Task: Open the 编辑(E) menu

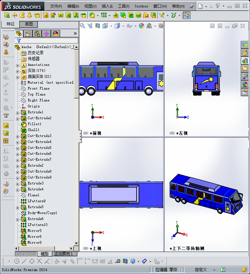Action: click(x=73, y=6)
